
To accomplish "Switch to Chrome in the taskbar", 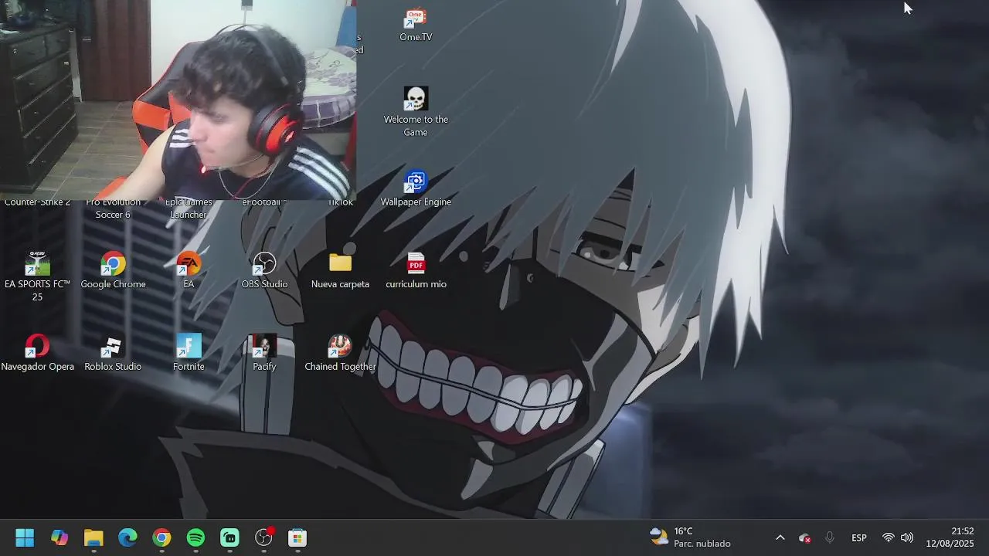I will pos(161,537).
